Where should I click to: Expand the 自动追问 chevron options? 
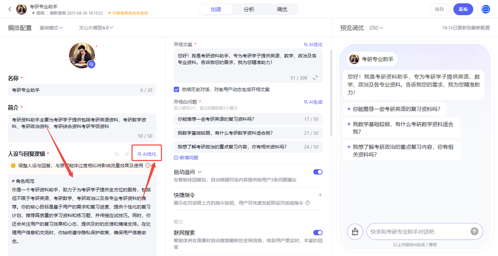[x=200, y=172]
